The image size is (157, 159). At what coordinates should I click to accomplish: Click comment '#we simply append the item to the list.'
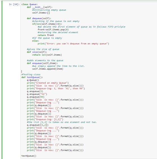click(59, 66)
